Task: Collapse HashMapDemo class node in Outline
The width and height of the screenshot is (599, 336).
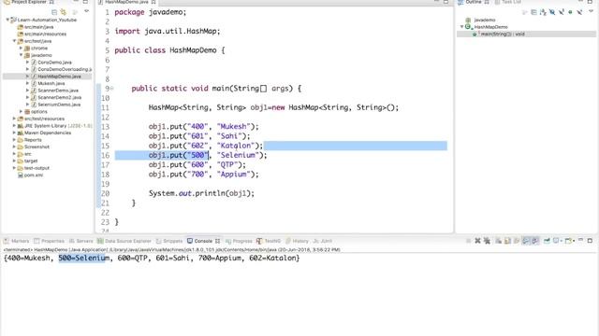Action: pyautogui.click(x=461, y=27)
